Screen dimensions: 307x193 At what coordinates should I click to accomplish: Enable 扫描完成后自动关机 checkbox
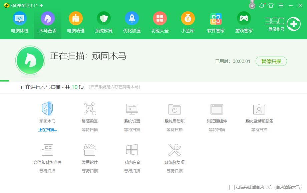[232, 187]
